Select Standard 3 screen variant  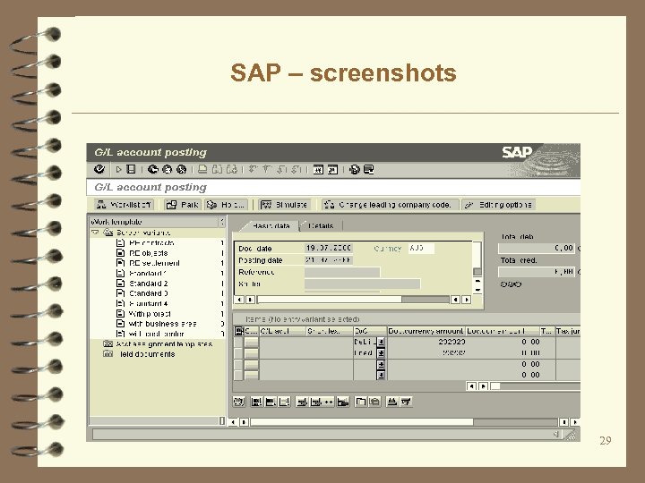click(x=149, y=293)
